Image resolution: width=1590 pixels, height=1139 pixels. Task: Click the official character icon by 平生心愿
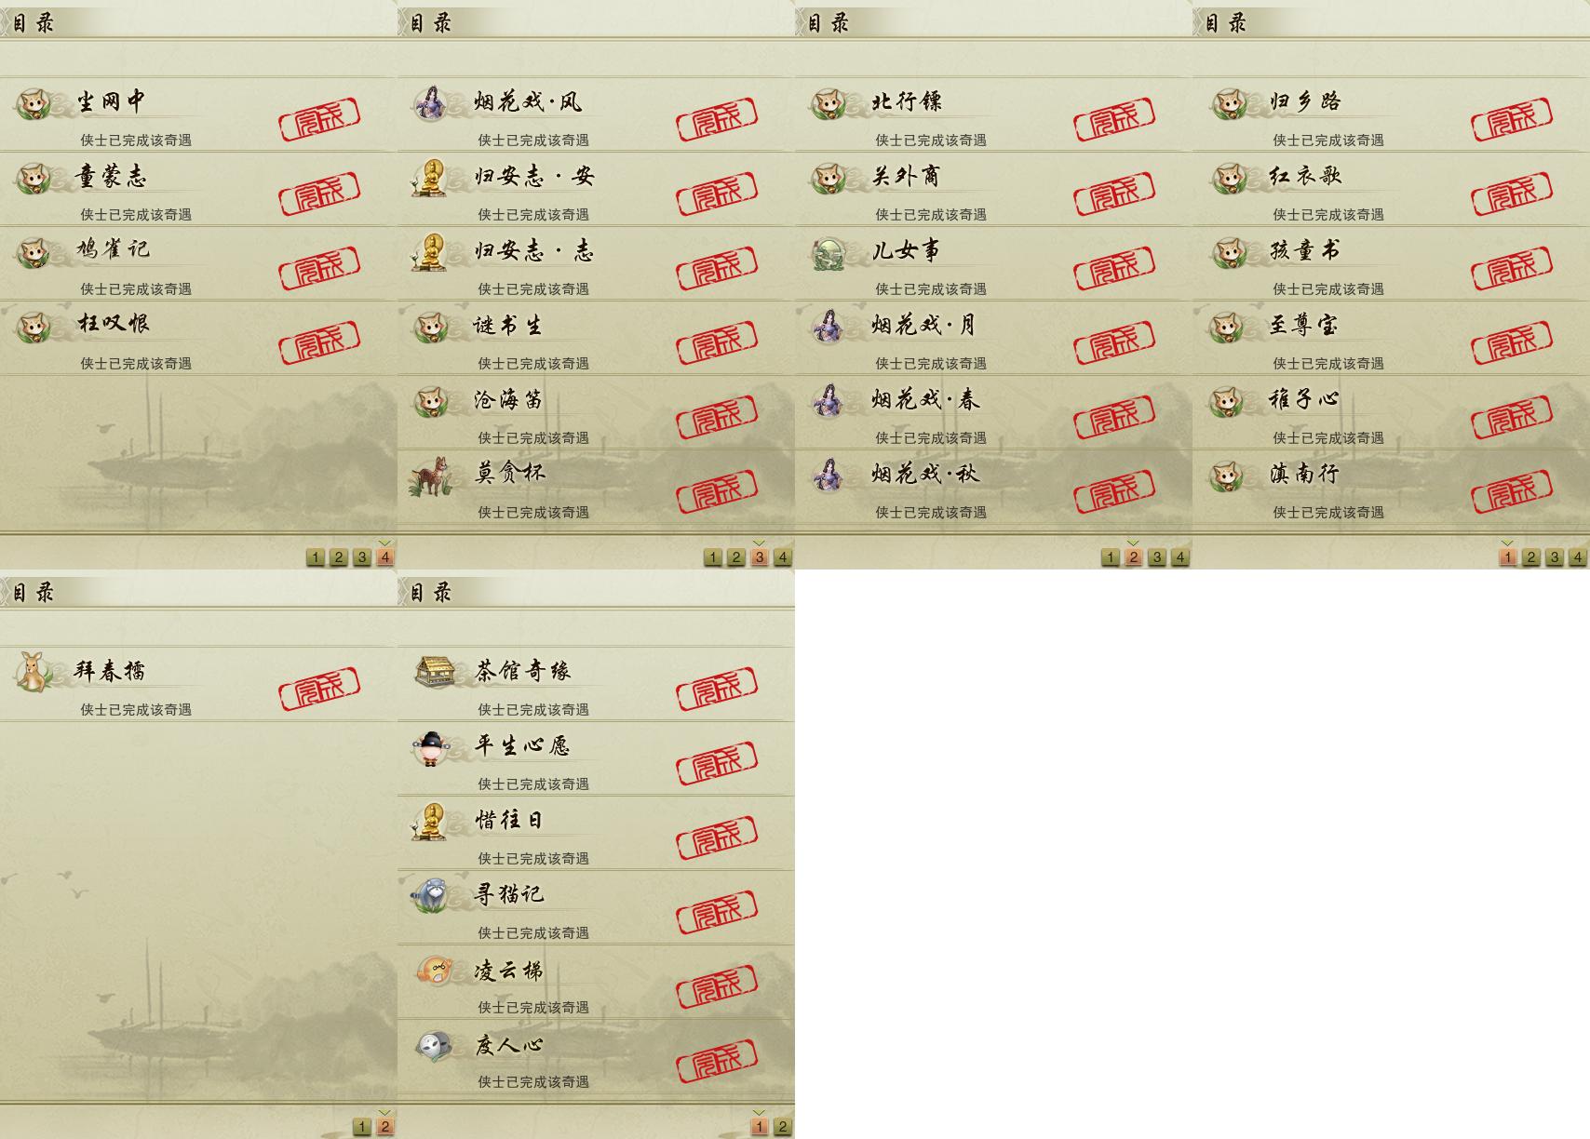pyautogui.click(x=430, y=747)
